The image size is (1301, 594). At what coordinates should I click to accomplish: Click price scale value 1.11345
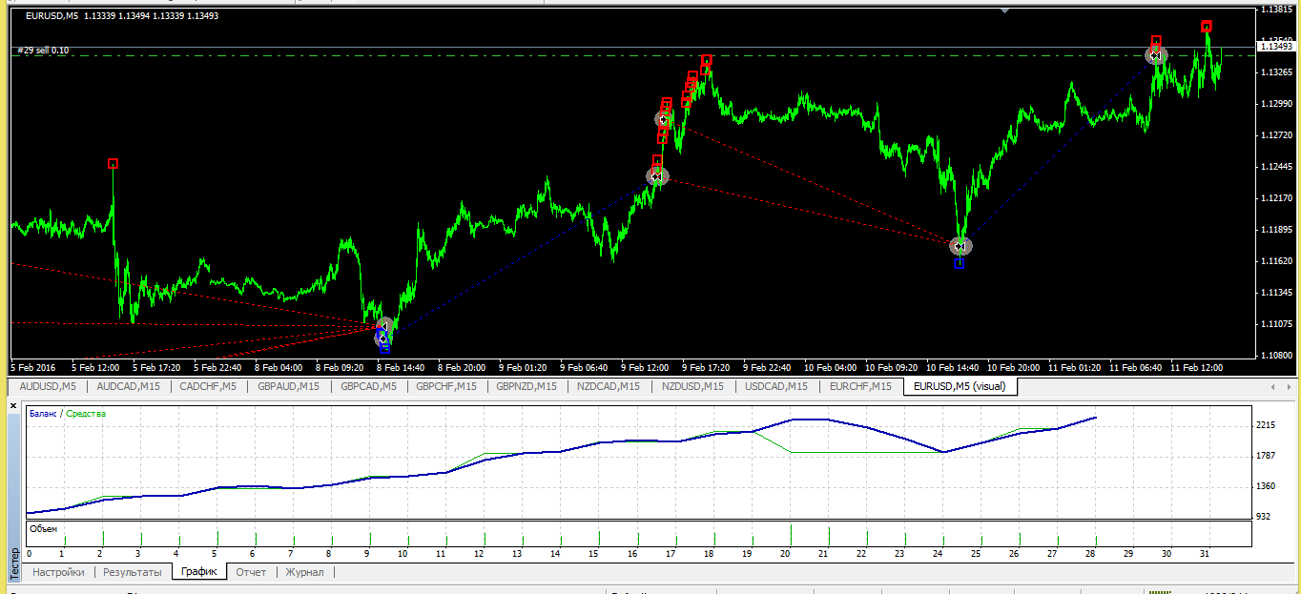(1275, 292)
